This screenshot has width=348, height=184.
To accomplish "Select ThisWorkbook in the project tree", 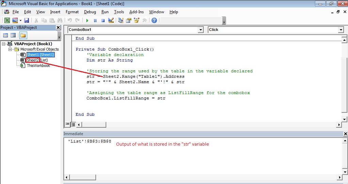I will coord(38,66).
